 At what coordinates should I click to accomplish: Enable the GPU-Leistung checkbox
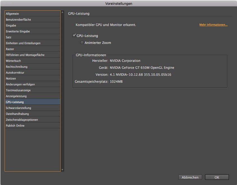pos(74,35)
